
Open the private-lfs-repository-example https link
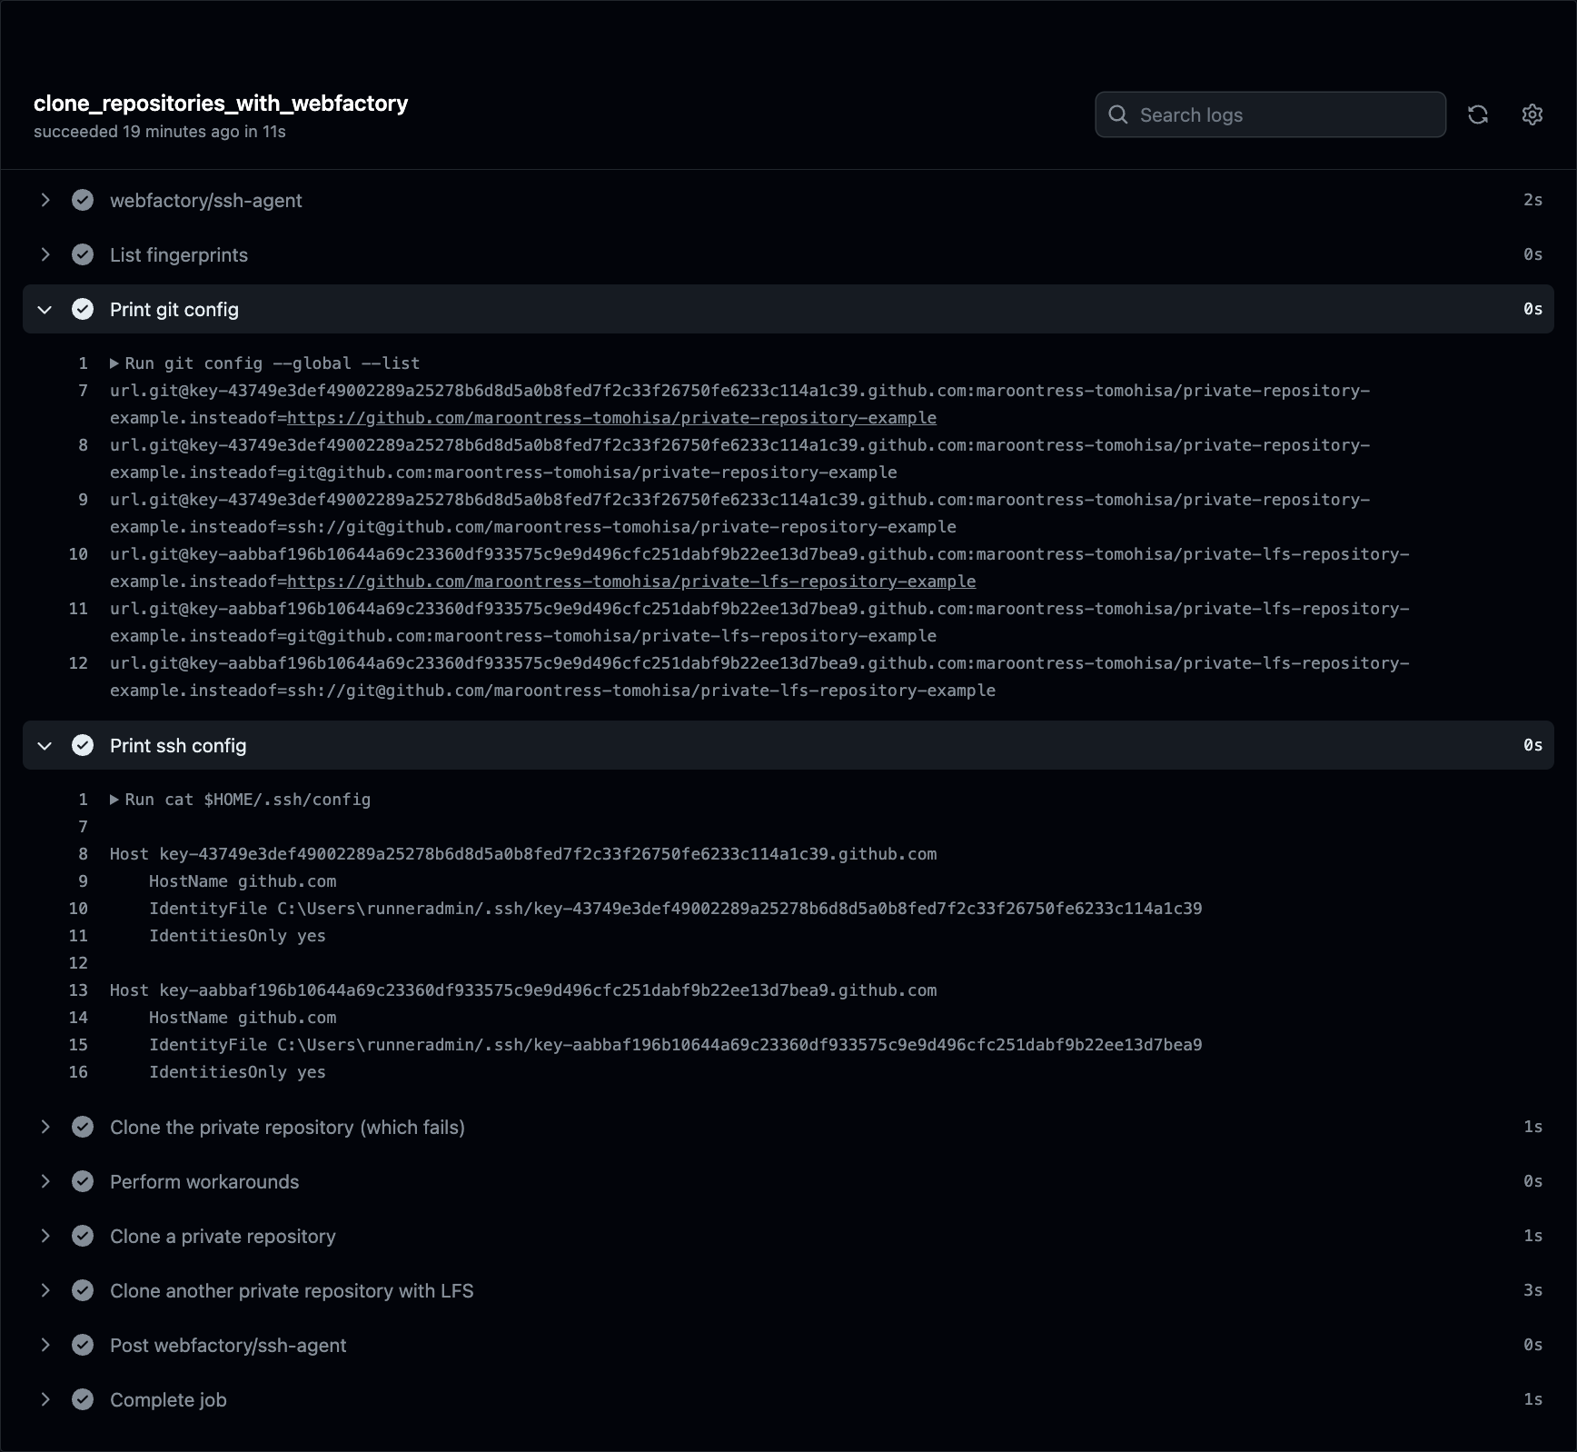pos(631,582)
